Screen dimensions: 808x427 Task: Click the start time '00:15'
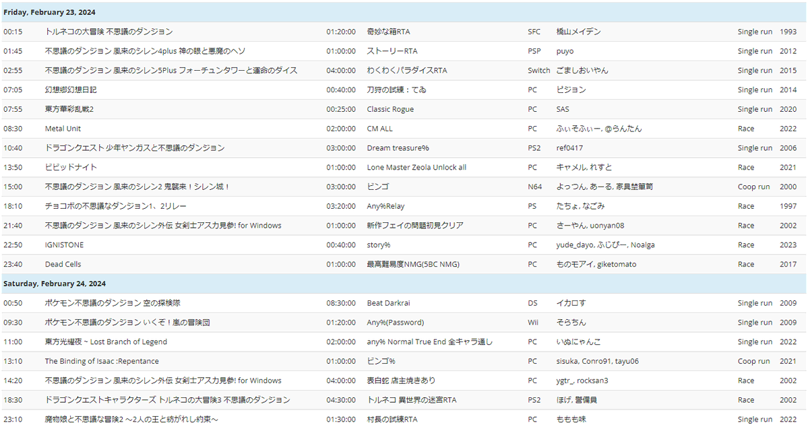point(13,32)
